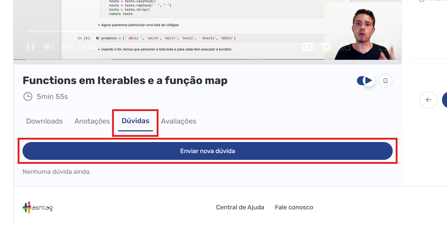Turn on closed captions in video player
The height and width of the screenshot is (225, 447).
[x=307, y=47]
